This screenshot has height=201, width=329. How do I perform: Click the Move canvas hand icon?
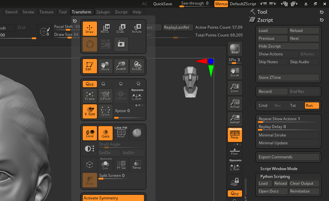click(x=105, y=66)
